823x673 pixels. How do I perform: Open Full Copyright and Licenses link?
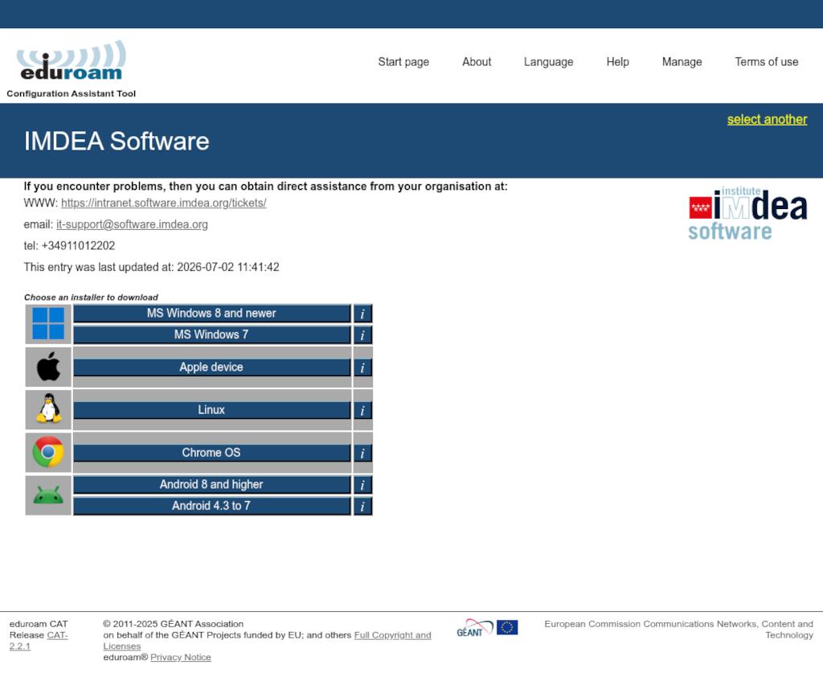point(267,641)
